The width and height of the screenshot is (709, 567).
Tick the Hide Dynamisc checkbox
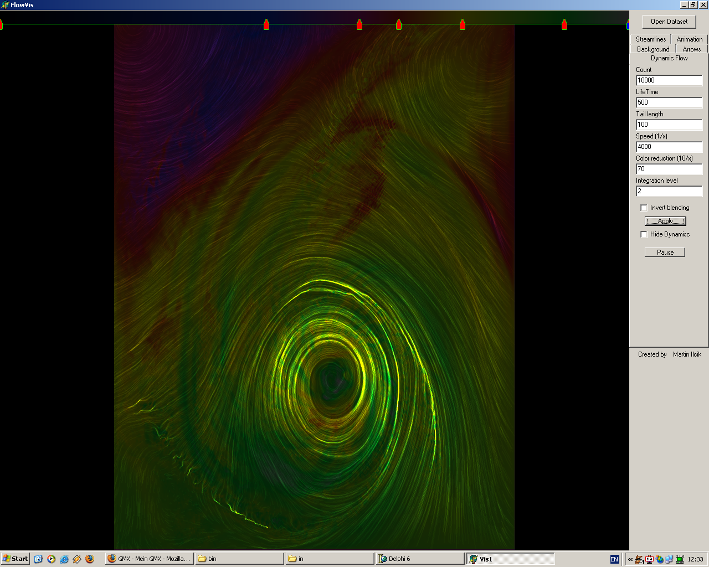point(644,234)
